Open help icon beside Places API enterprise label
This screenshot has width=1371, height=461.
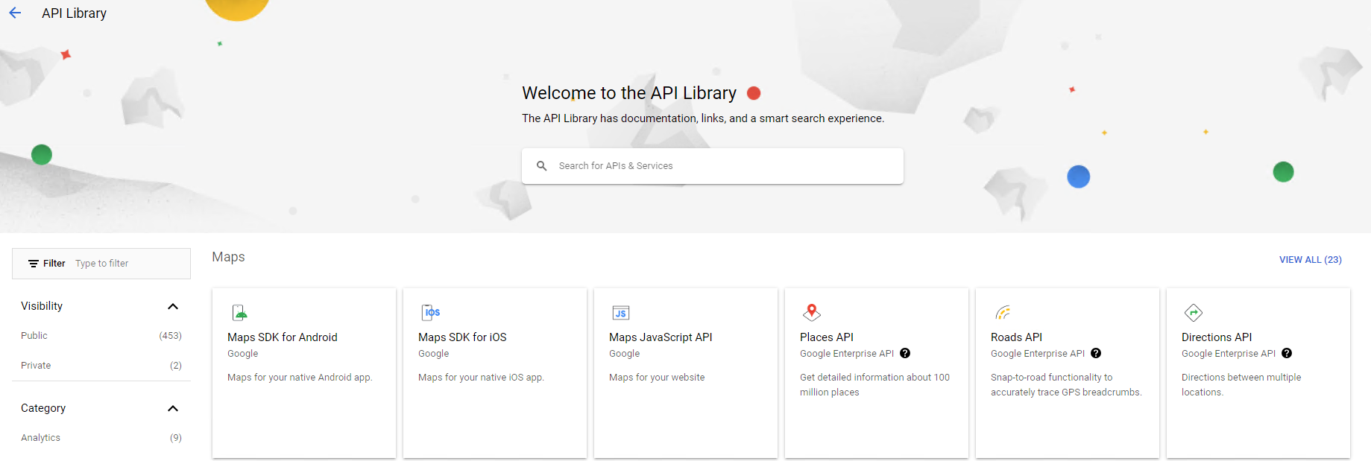coord(905,354)
